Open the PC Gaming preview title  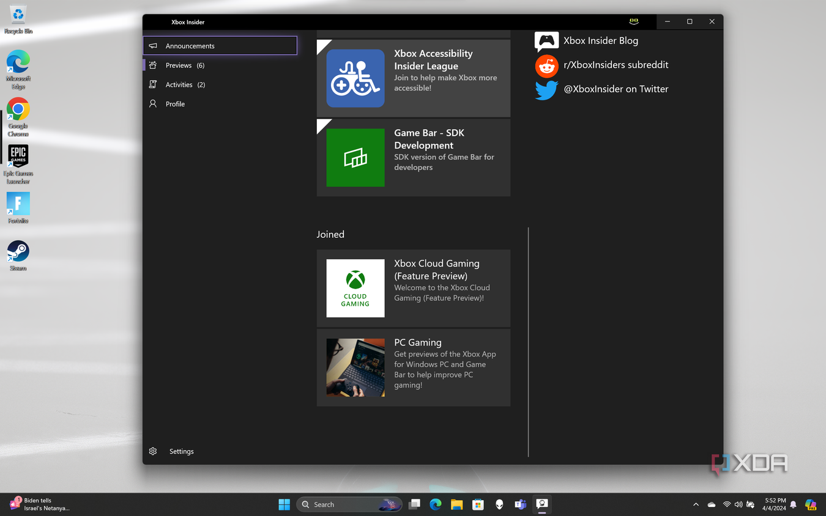point(417,342)
